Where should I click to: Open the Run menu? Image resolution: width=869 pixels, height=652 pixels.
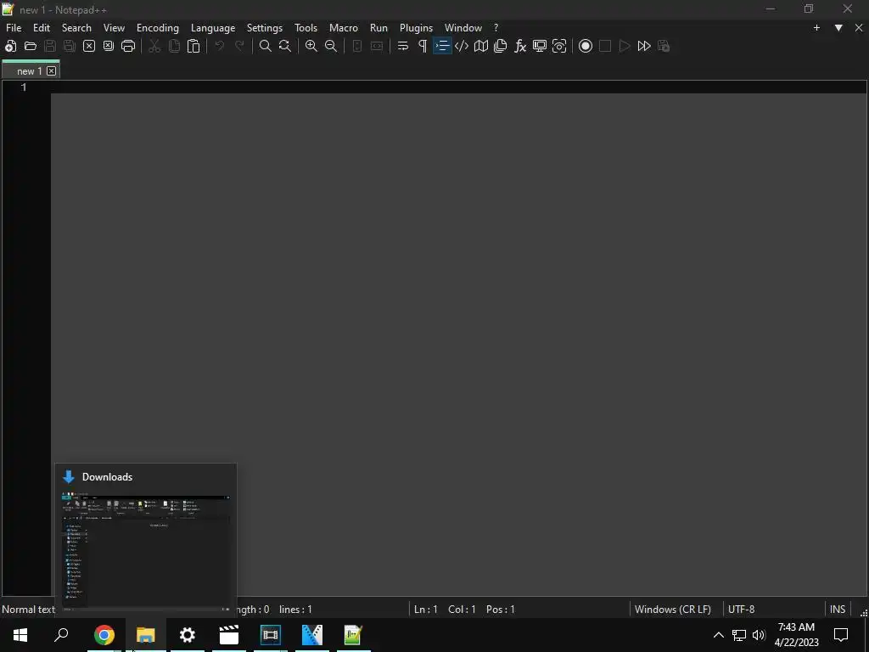click(378, 28)
